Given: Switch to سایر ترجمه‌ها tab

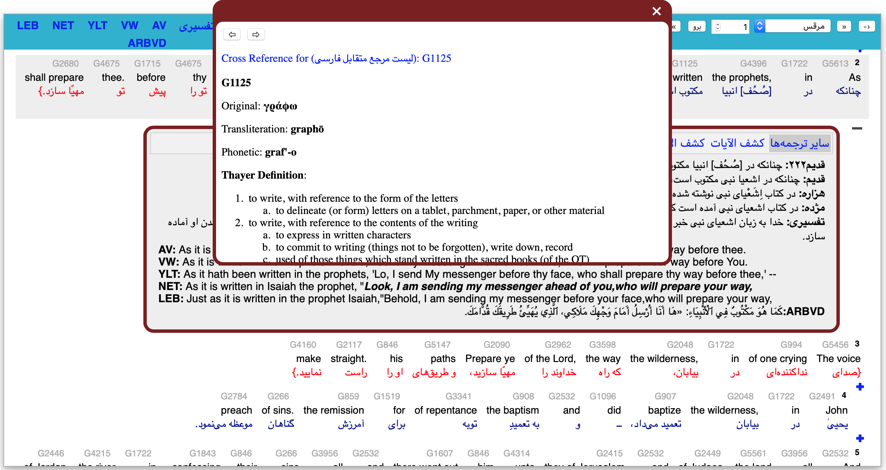Looking at the screenshot, I should (799, 143).
